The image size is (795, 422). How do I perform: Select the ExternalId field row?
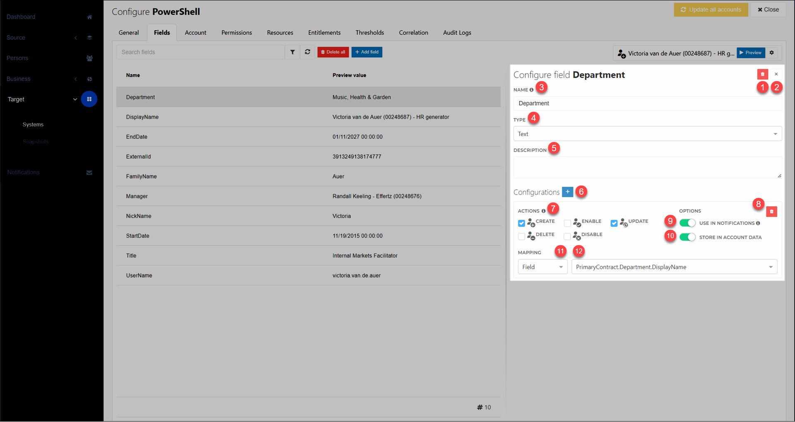[x=308, y=157]
